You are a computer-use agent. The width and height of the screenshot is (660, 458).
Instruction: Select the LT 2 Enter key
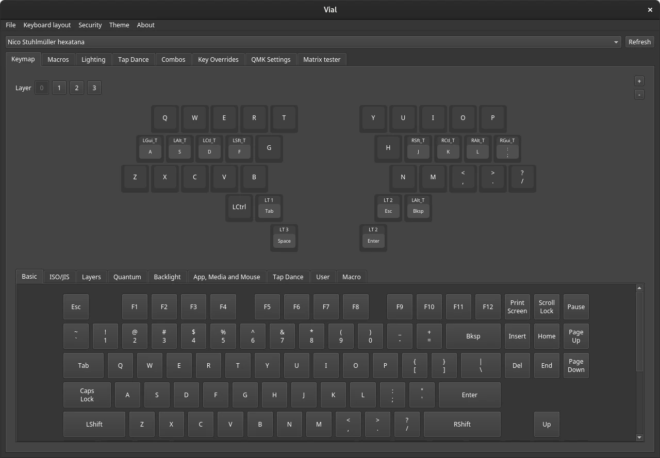[373, 237]
